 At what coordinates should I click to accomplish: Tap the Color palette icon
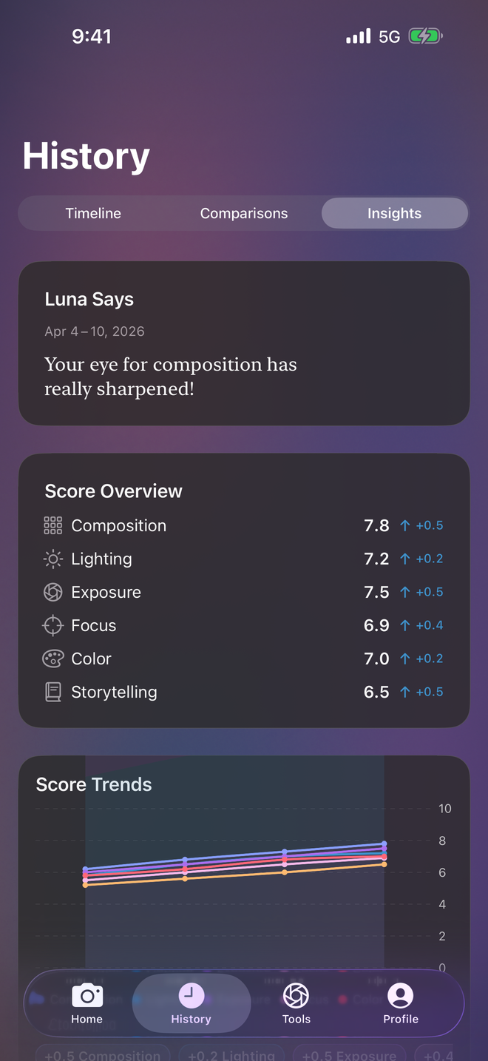(x=53, y=659)
